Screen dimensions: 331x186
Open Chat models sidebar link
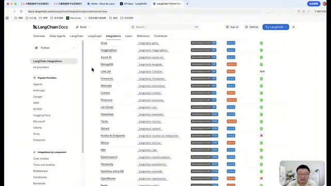(41, 159)
